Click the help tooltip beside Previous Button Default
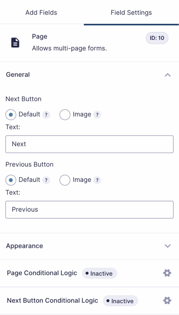 point(46,180)
